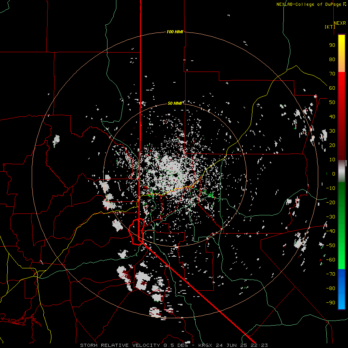Select the 50 value on velocity scale
This screenshot has width=348, height=348.
(332, 102)
